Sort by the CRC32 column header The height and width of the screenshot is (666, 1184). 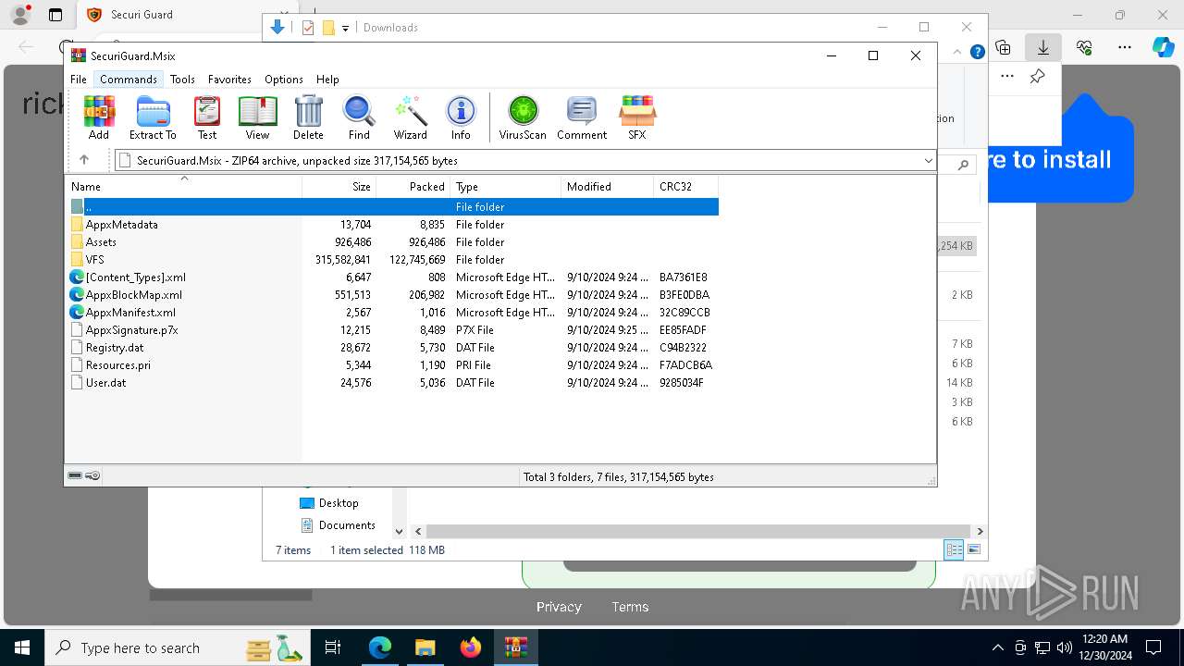[686, 186]
